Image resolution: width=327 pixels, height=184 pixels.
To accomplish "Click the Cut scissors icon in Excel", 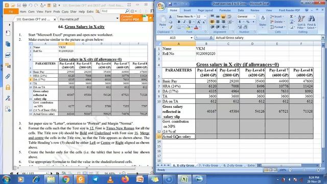I will point(170,17).
